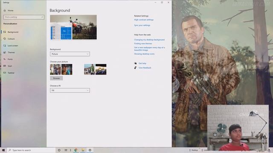The image size is (273, 153).
Task: Click the magnifier icon in Find a setting
Action: pos(42,17)
